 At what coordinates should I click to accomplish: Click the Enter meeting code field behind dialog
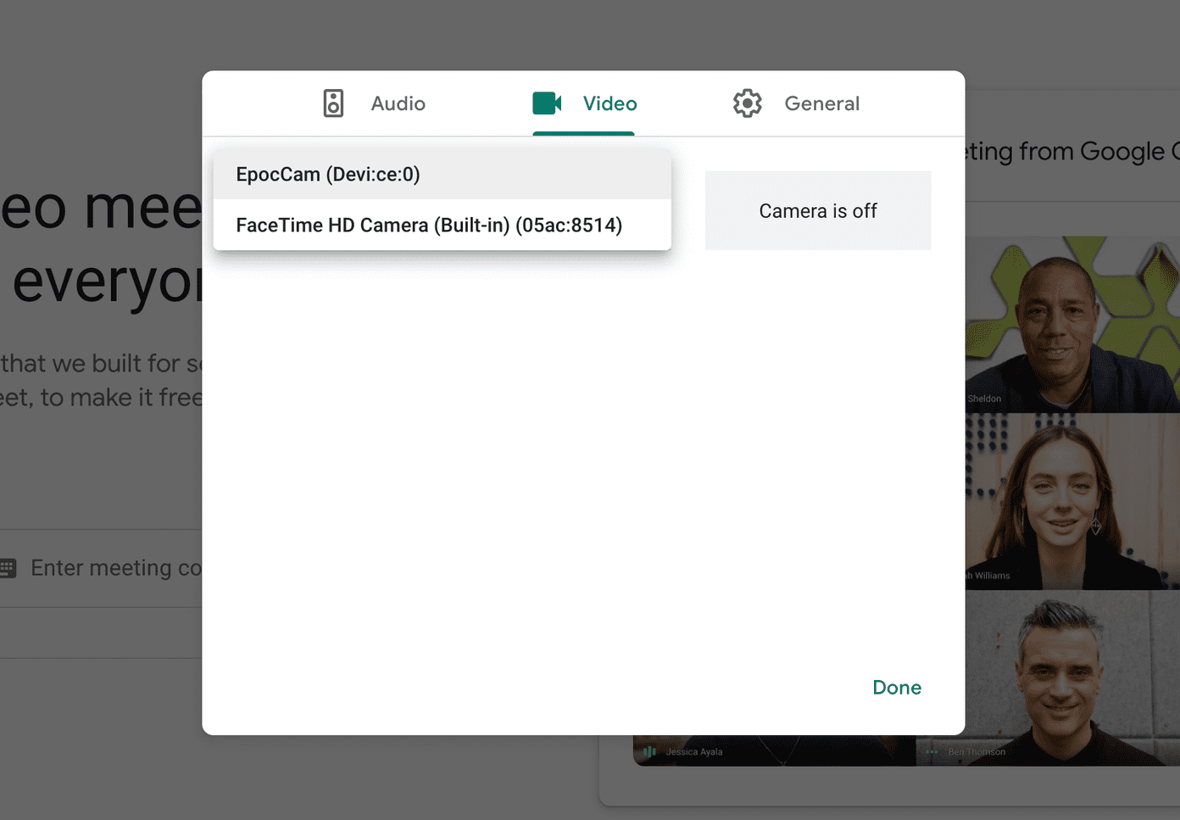(101, 568)
